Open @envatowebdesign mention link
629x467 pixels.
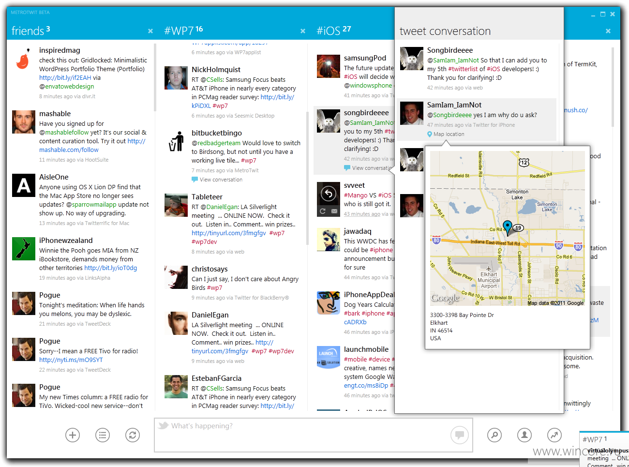(x=67, y=86)
